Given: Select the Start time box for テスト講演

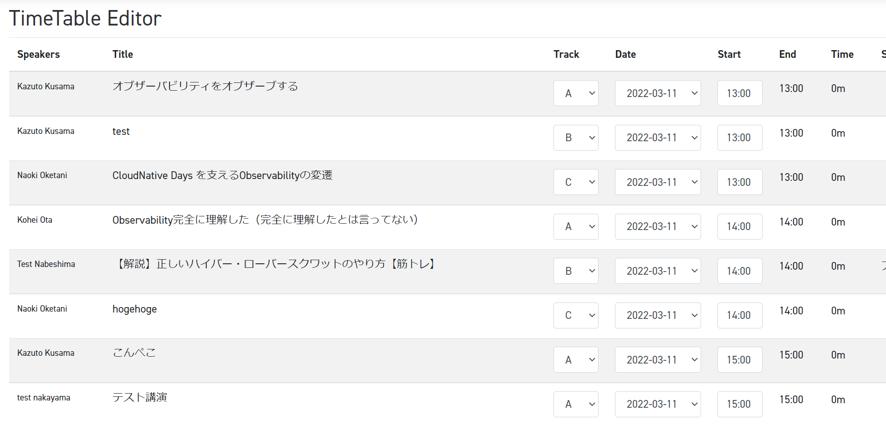Looking at the screenshot, I should (x=739, y=404).
